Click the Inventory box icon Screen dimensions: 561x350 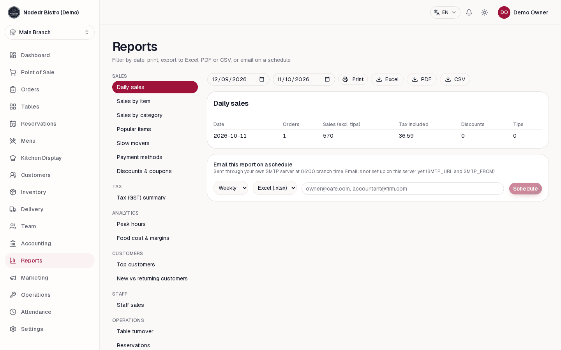click(13, 192)
